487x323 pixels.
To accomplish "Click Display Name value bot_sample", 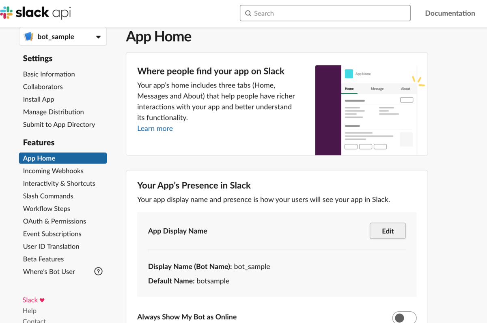I will pos(252,266).
